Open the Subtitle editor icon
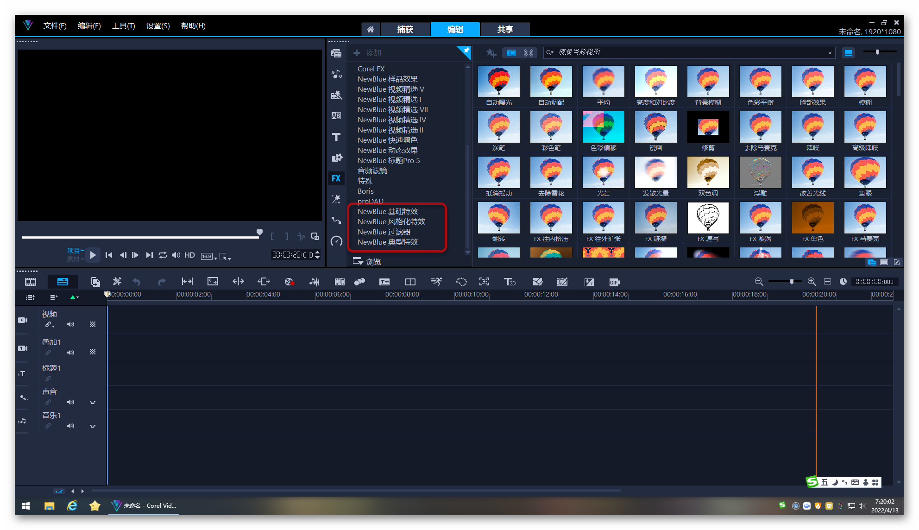 384,282
